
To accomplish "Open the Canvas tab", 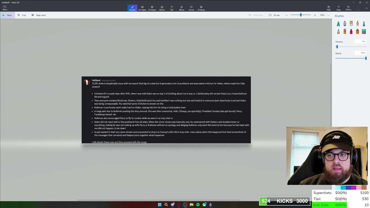I will 191,8.
